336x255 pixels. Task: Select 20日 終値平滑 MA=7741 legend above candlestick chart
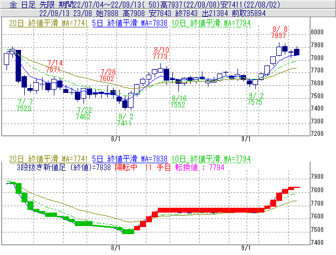tap(48, 23)
